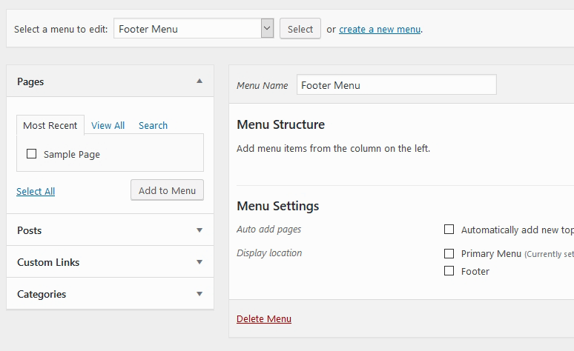Select the Most Recent tab

(50, 125)
